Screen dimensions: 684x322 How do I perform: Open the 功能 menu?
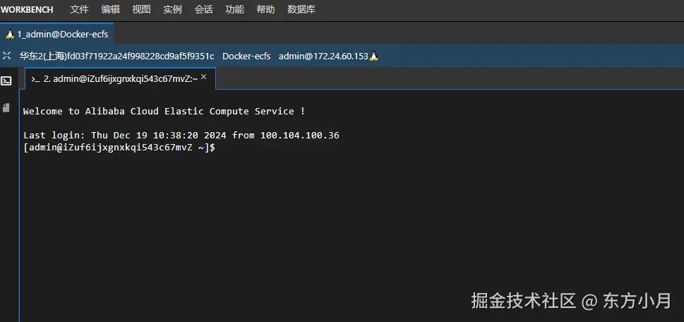tap(234, 9)
